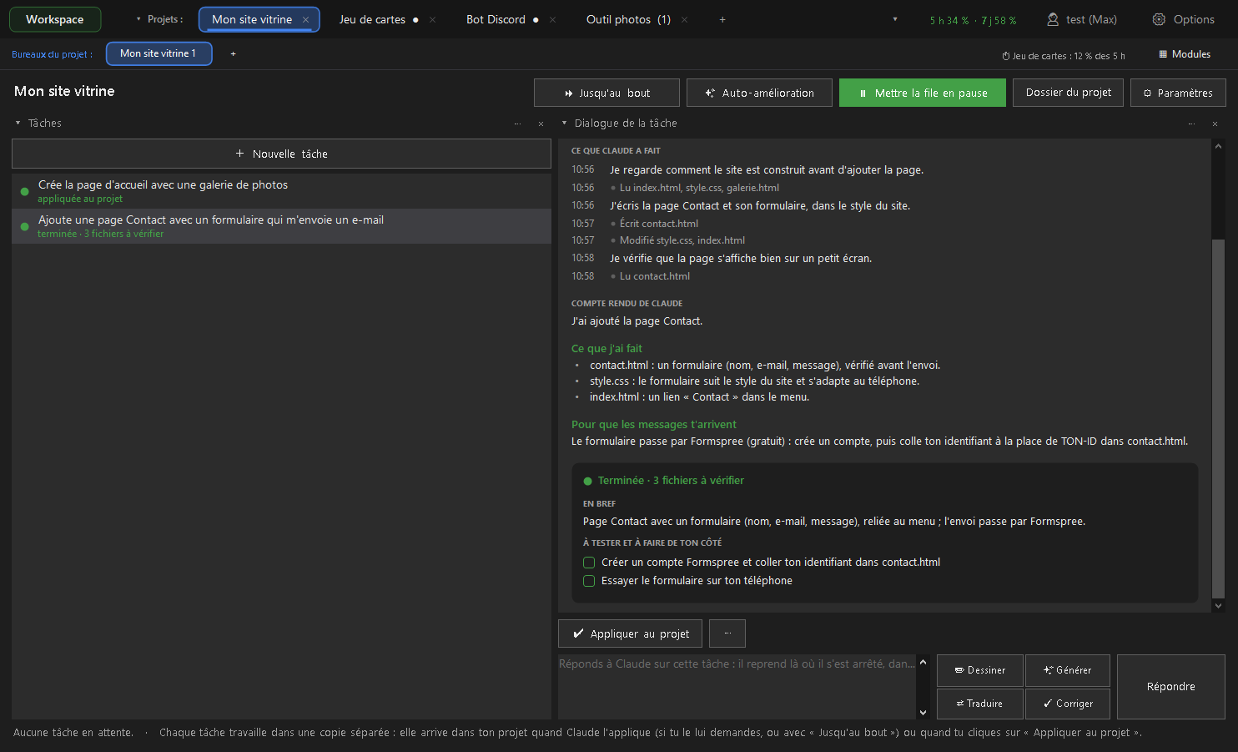Click Appliquer au projet button
The height and width of the screenshot is (752, 1238).
(x=630, y=633)
